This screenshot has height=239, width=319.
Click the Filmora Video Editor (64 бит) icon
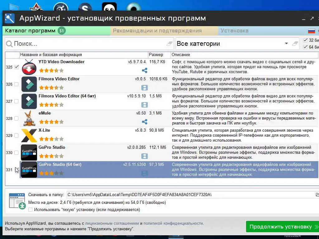tap(29, 101)
